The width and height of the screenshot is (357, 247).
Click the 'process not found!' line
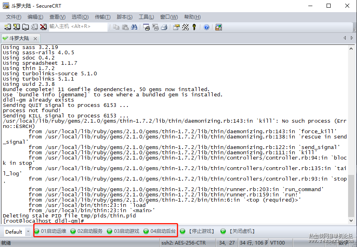pyautogui.click(x=32, y=111)
